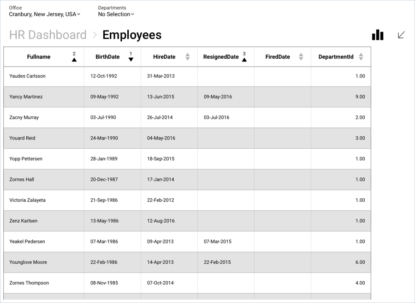Click the bar chart visualization icon
The image size is (415, 303).
pos(378,35)
